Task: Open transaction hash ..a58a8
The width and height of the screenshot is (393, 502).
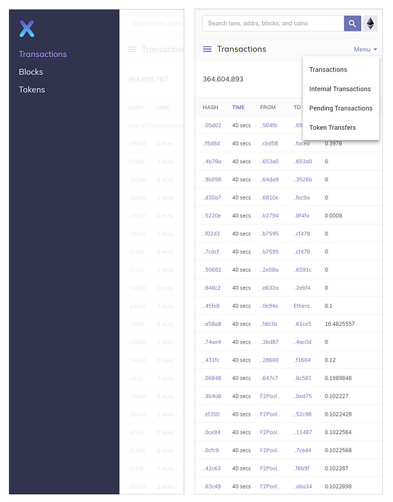Action: click(212, 324)
